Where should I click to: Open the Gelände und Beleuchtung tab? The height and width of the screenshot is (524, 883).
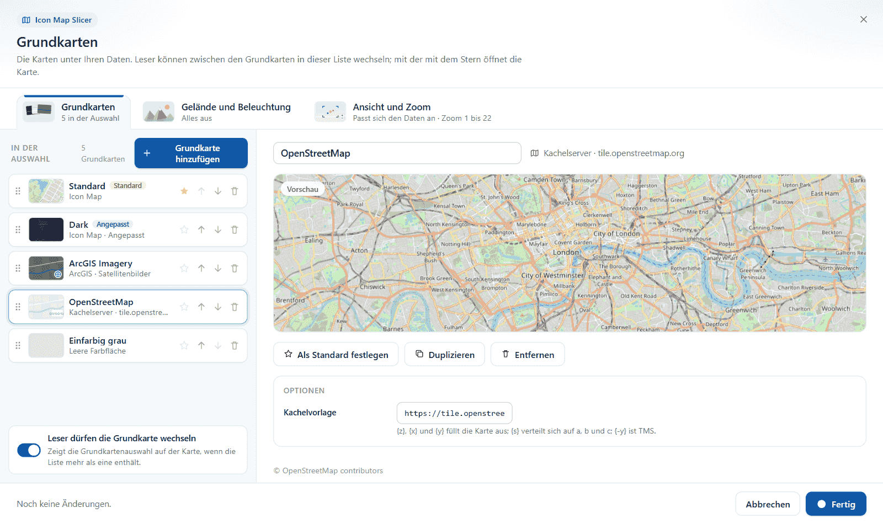click(217, 112)
